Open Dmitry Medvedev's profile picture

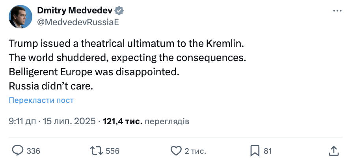coord(20,17)
